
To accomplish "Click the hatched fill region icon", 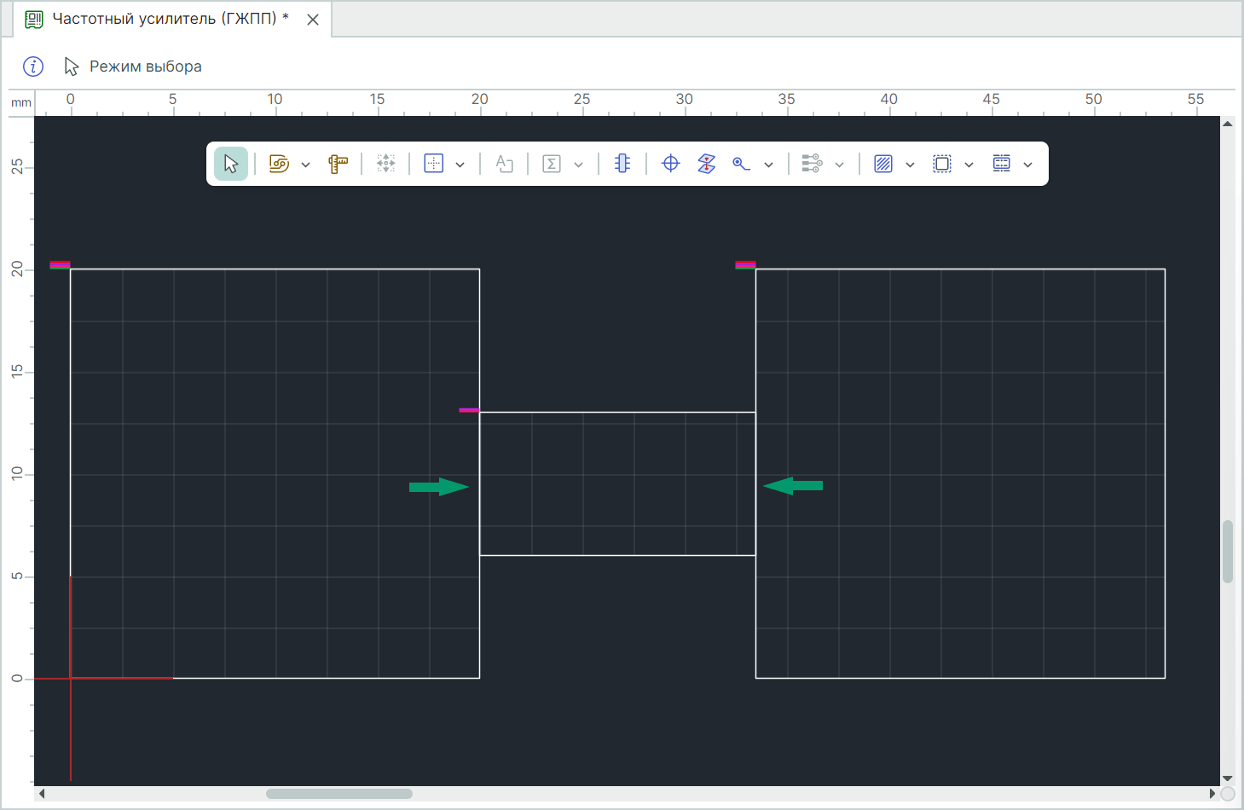I will point(883,164).
